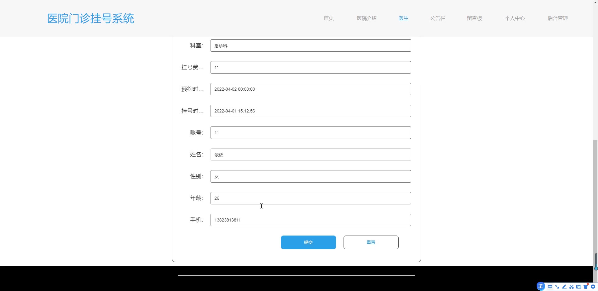
Task: Open the skin (shirt) icon in IME bar
Action: pyautogui.click(x=586, y=286)
